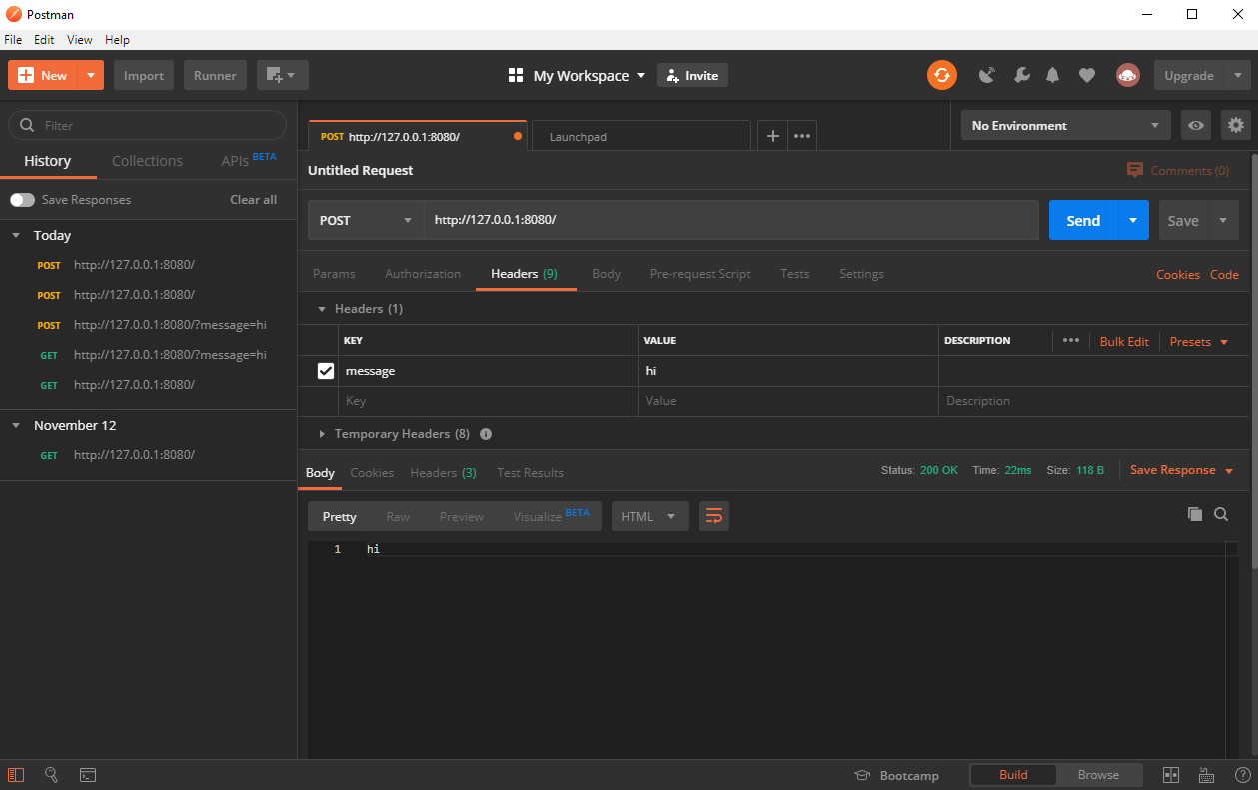Image resolution: width=1258 pixels, height=790 pixels.
Task: Click Clear all history
Action: coord(253,200)
